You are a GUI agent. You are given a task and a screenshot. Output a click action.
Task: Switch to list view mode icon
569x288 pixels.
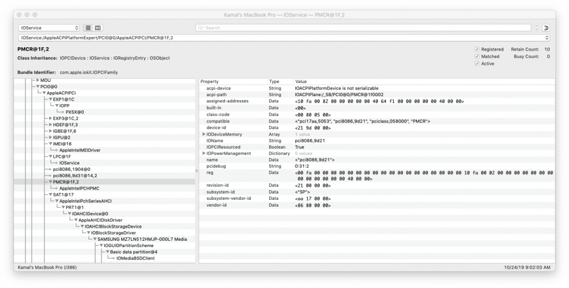[x=88, y=27]
